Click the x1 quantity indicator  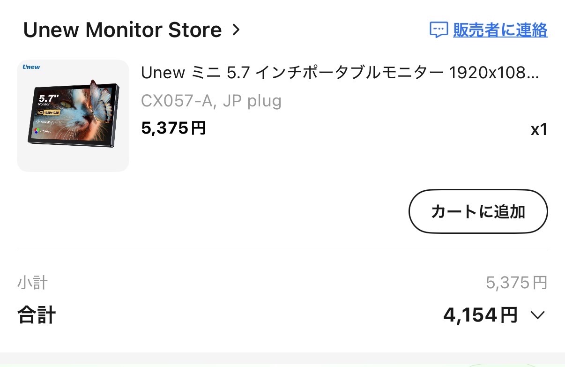pyautogui.click(x=539, y=130)
